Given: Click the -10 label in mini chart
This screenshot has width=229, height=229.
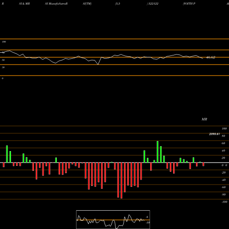Looking at the screenshot, I should tap(147, 223).
